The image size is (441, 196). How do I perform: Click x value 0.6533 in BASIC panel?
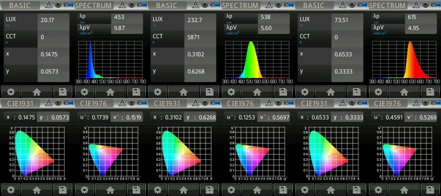point(344,54)
